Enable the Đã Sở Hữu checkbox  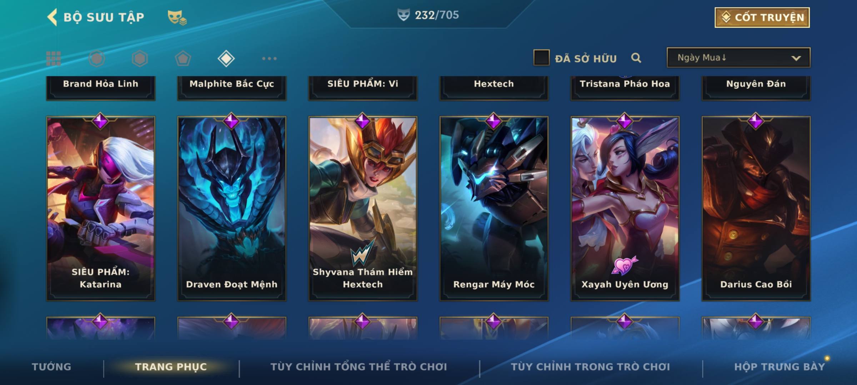(541, 57)
